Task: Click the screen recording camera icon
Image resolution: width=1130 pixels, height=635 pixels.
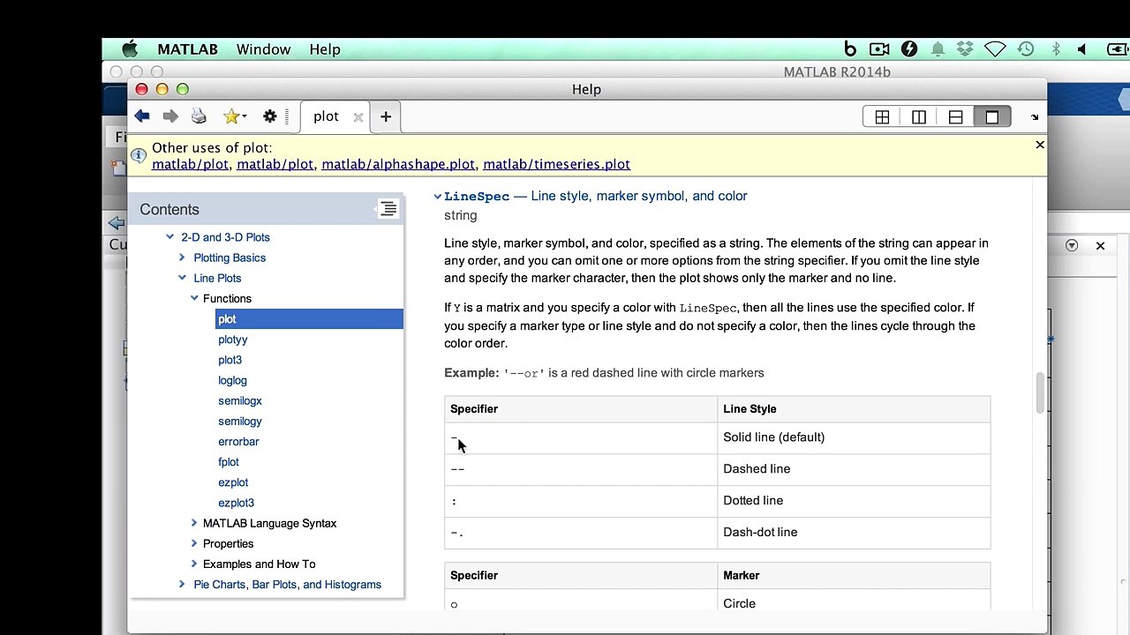Action: pos(878,49)
